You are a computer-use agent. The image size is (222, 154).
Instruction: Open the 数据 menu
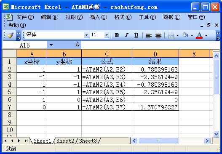click(172, 17)
